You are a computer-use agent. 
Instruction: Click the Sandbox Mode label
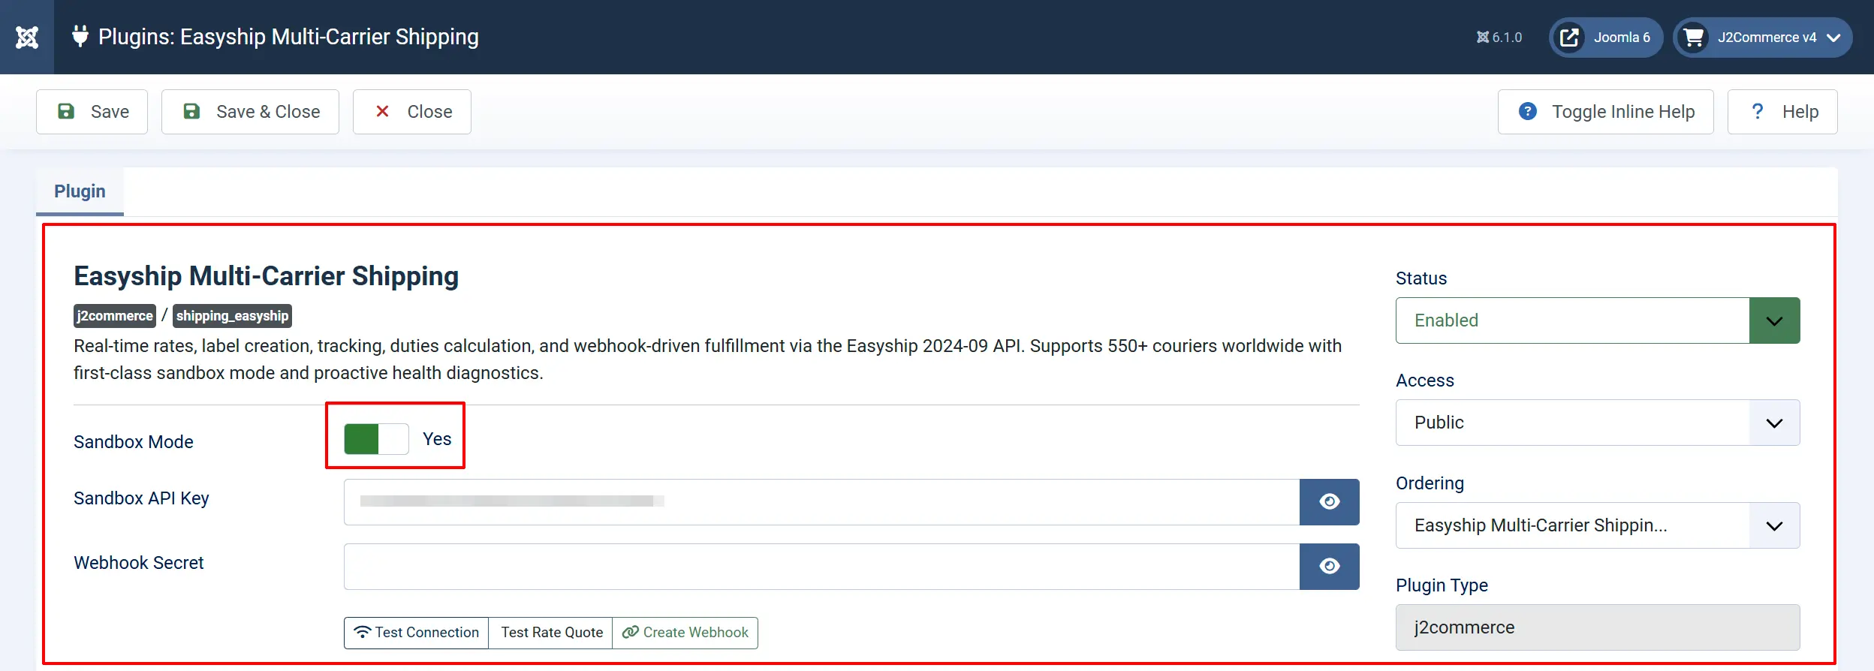(x=134, y=442)
